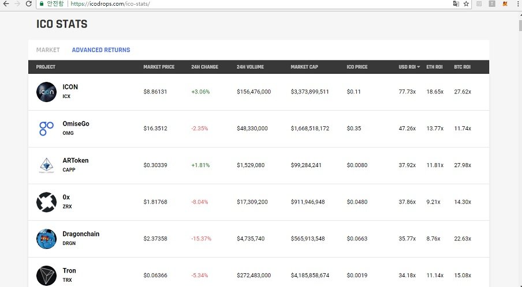Sort by ICO Price column header

(357, 67)
